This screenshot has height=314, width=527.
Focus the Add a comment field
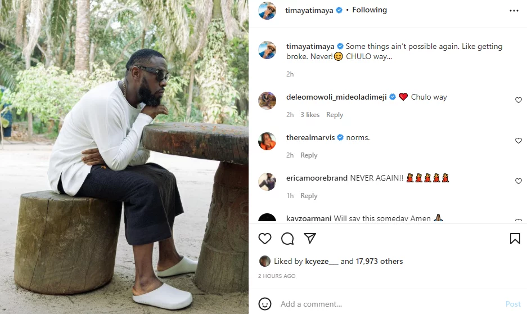(388, 304)
